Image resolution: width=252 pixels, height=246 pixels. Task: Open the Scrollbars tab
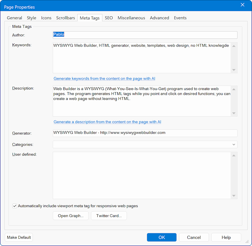pos(66,18)
